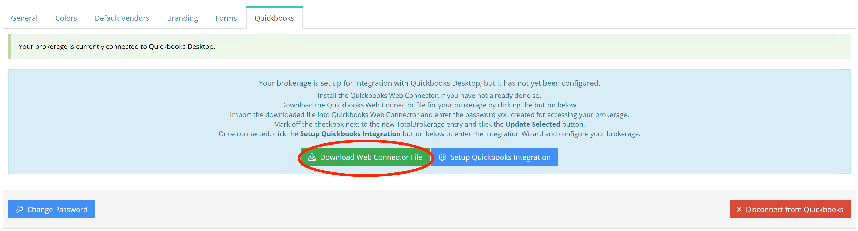The height and width of the screenshot is (231, 858).
Task: Click the Change Password button
Action: click(52, 209)
